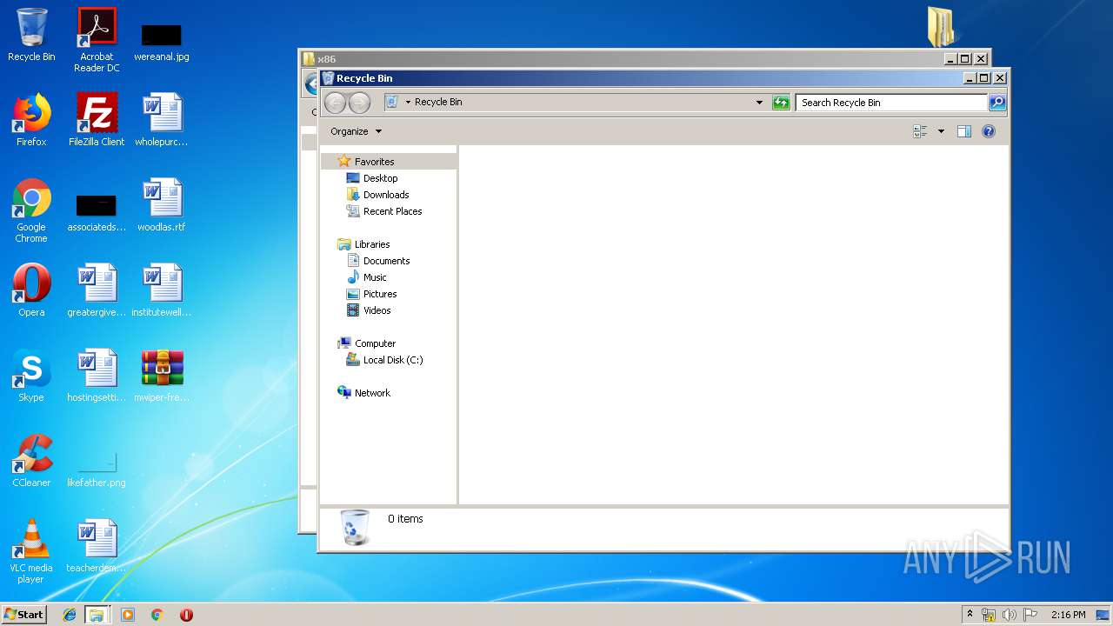Viewport: 1113px width, 626px height.
Task: Open institutewell Word document
Action: [x=162, y=290]
